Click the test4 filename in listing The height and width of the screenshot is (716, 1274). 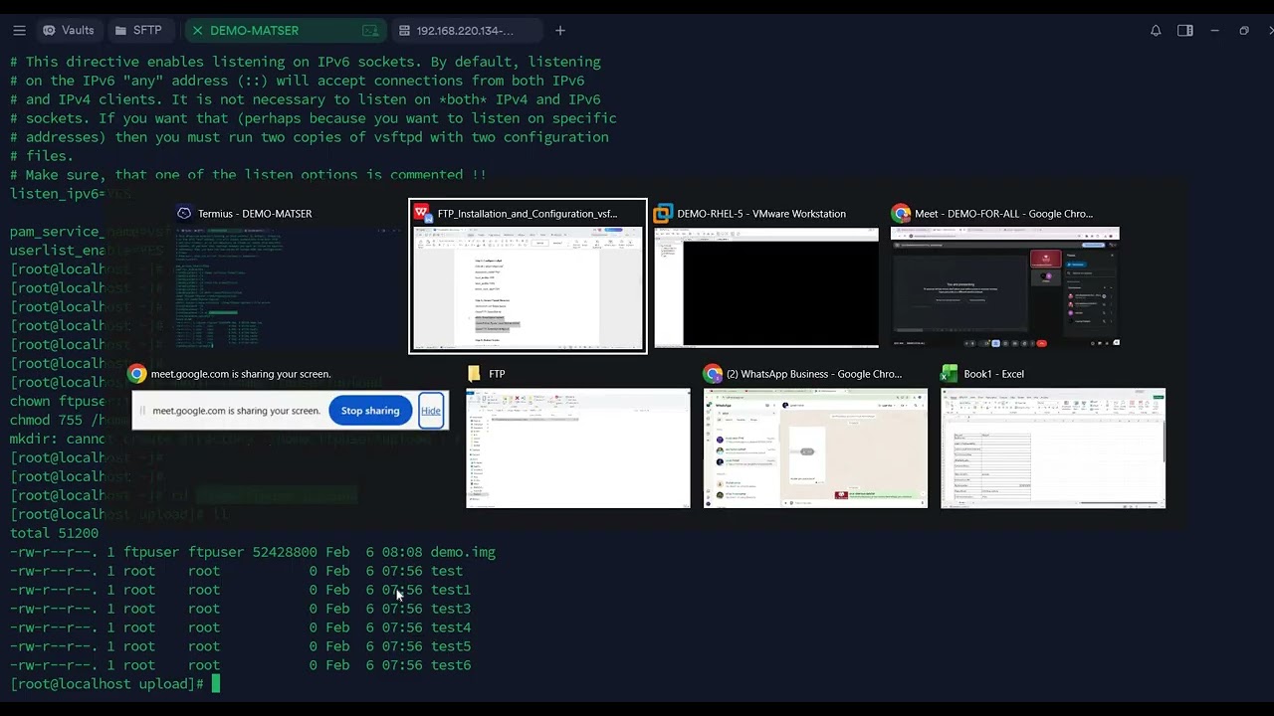pyautogui.click(x=451, y=627)
